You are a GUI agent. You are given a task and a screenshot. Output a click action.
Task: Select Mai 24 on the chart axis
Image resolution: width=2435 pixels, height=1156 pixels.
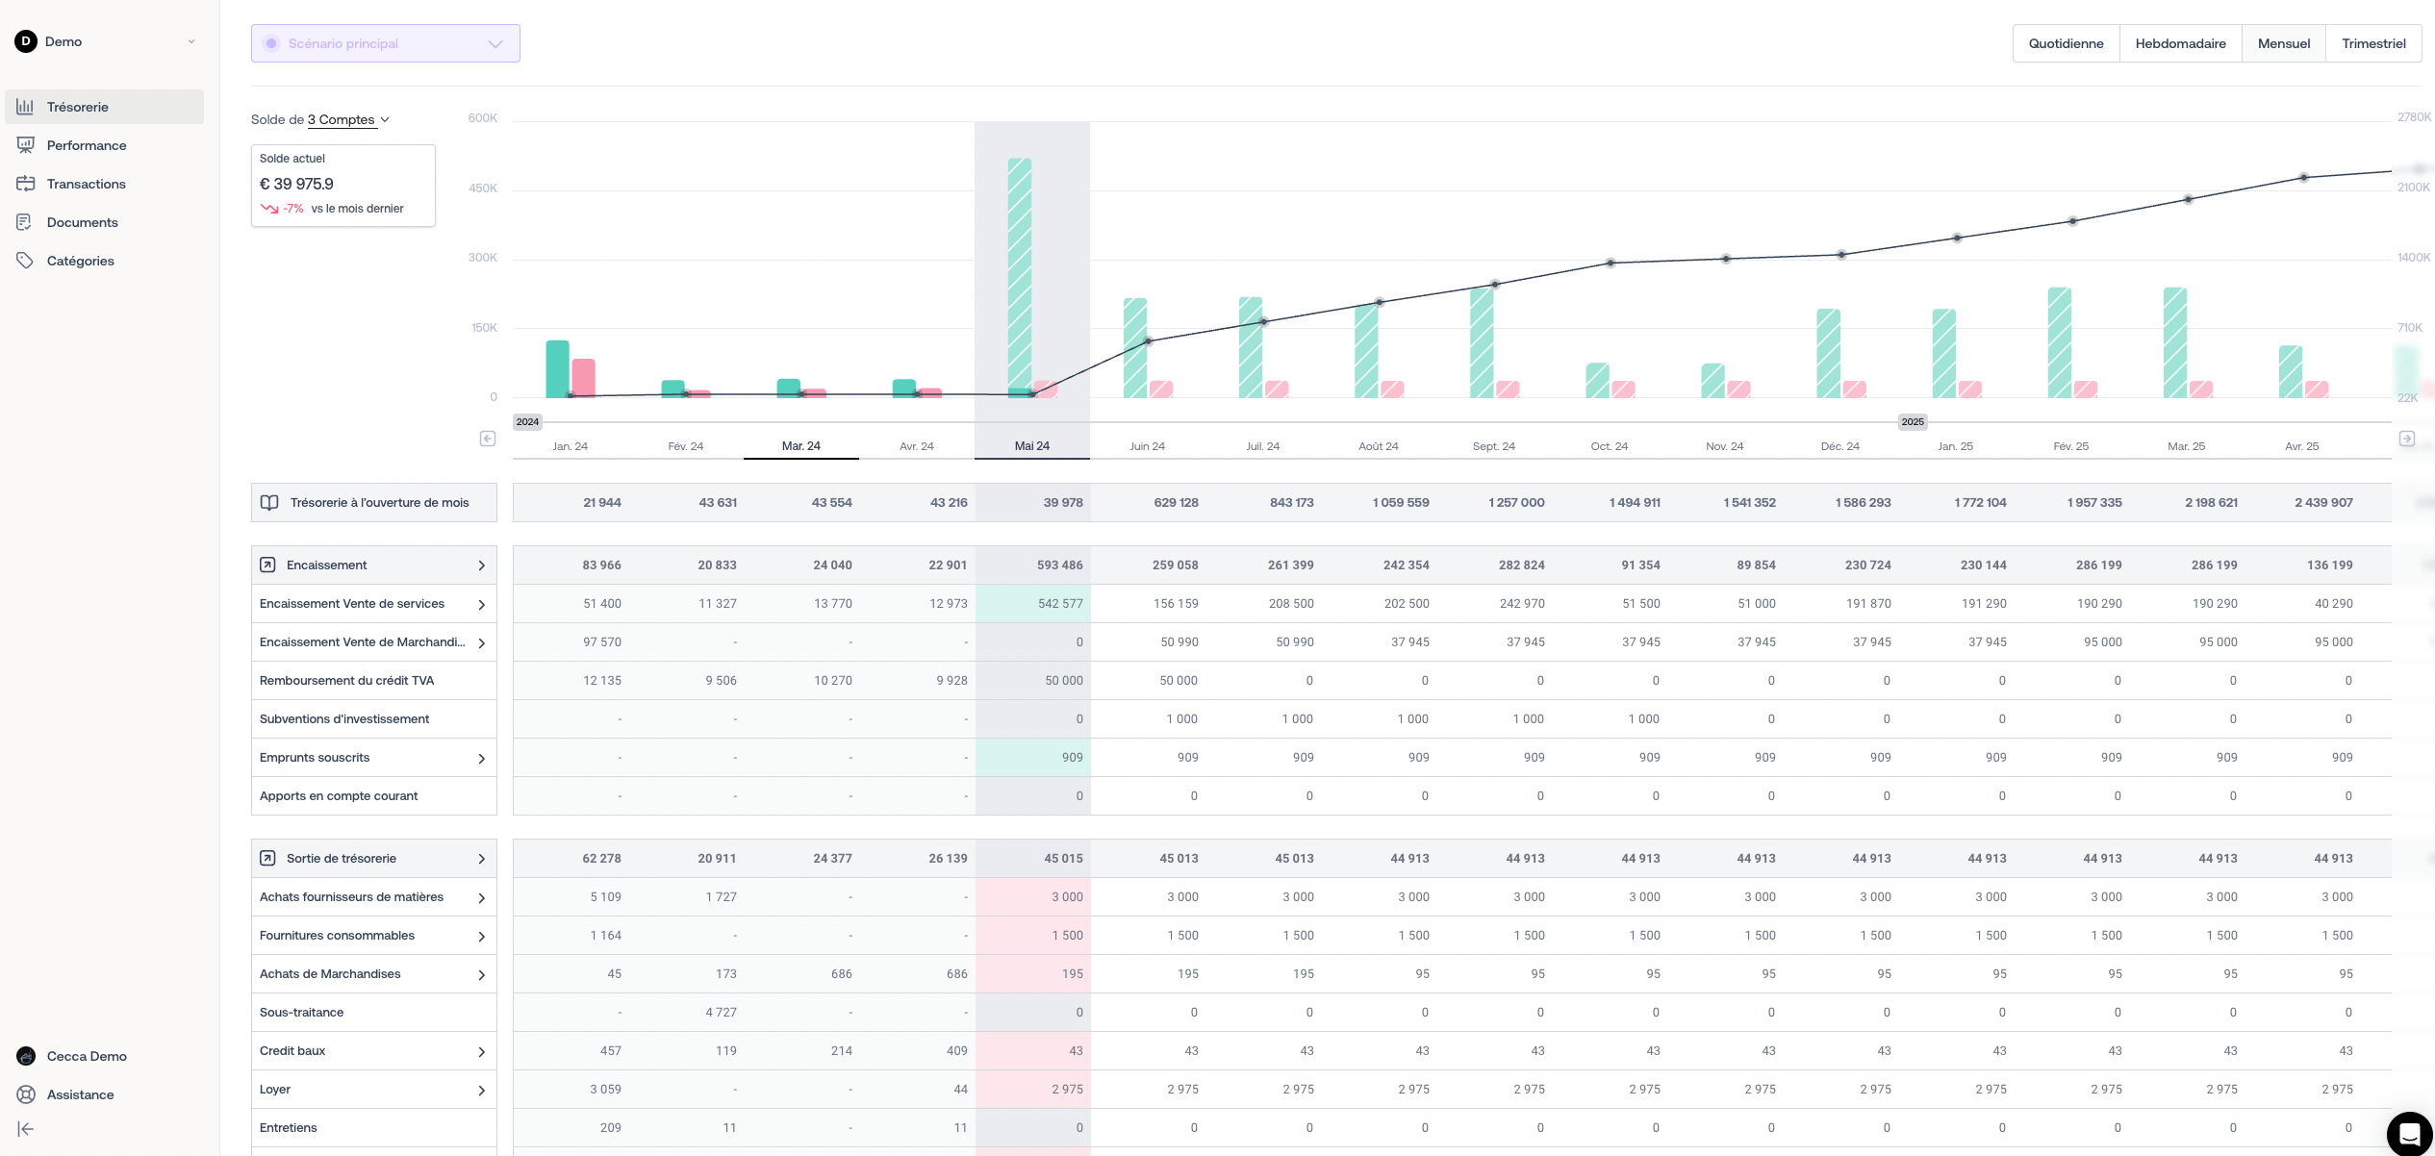(1032, 446)
